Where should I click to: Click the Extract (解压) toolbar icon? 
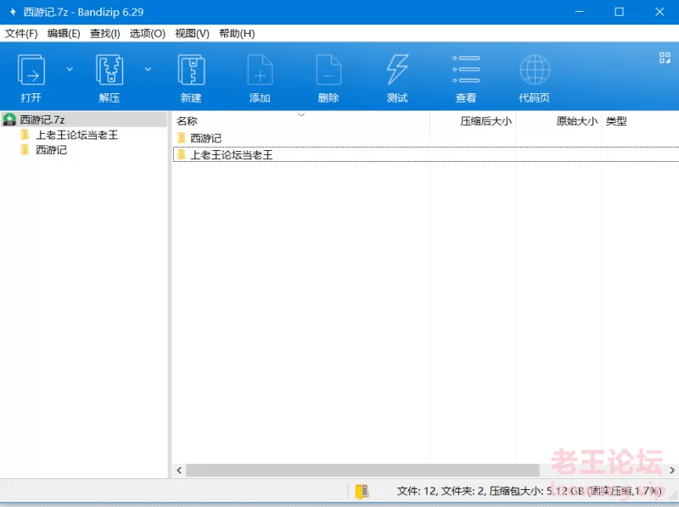[109, 70]
